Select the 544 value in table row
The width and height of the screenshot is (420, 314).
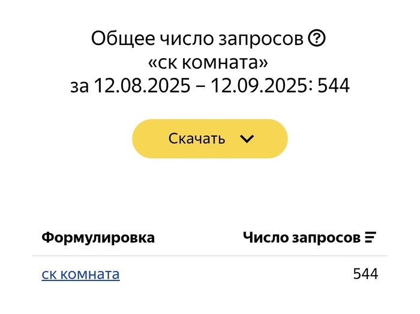[365, 274]
